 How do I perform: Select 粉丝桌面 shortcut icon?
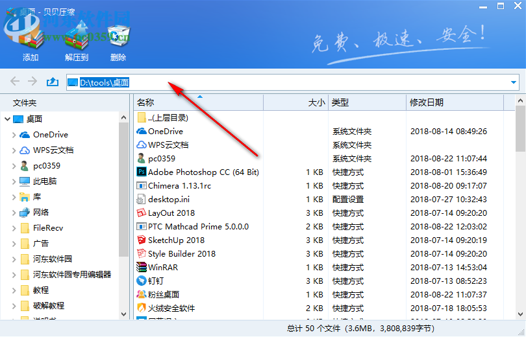pos(141,294)
